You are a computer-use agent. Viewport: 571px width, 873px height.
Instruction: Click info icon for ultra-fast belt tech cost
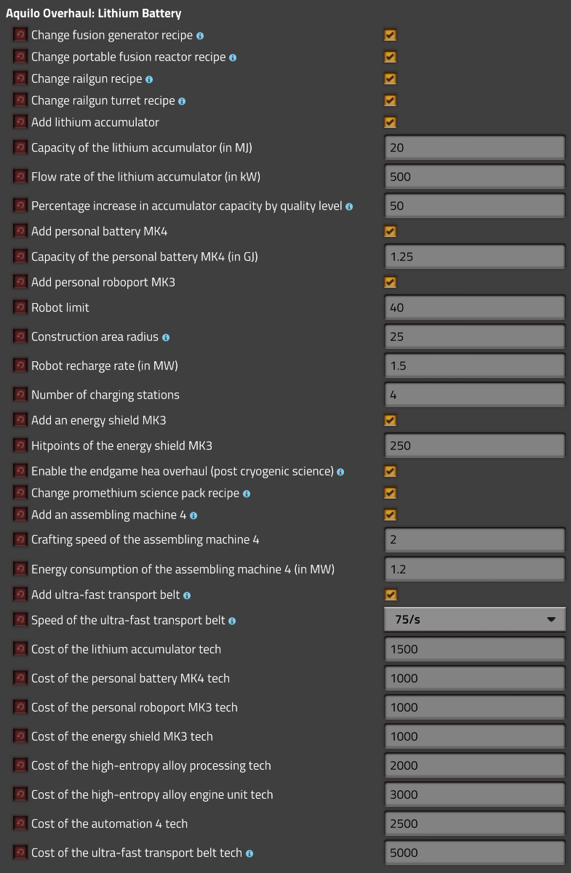tap(249, 853)
